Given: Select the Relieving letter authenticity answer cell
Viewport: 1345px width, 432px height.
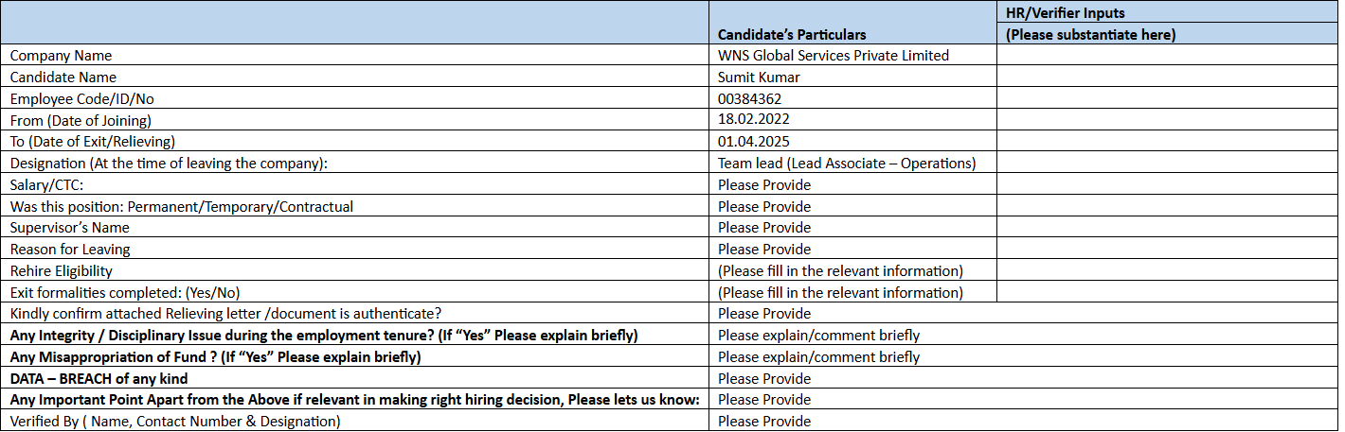Looking at the screenshot, I should 764,314.
